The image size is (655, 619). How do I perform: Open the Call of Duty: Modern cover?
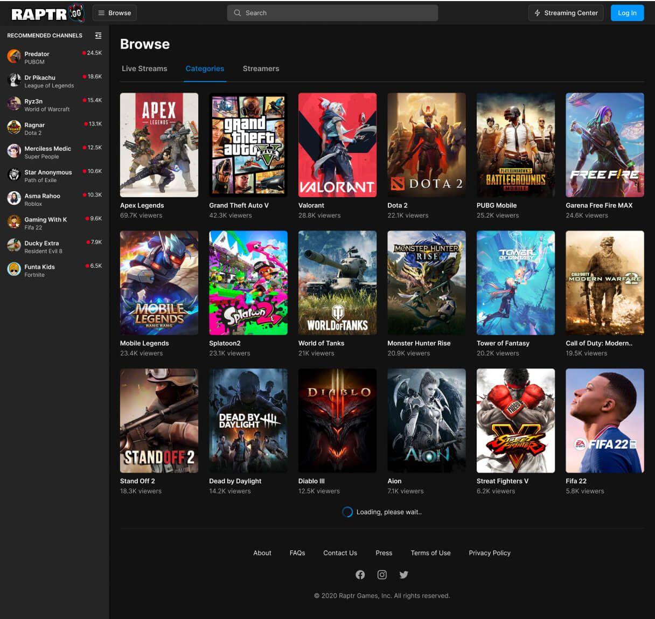(x=605, y=283)
